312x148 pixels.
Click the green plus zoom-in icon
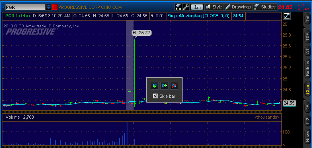coord(155,86)
